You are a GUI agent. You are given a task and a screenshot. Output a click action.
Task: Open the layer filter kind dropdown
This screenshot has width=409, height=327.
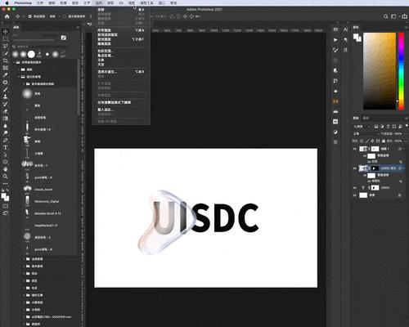[x=362, y=127]
